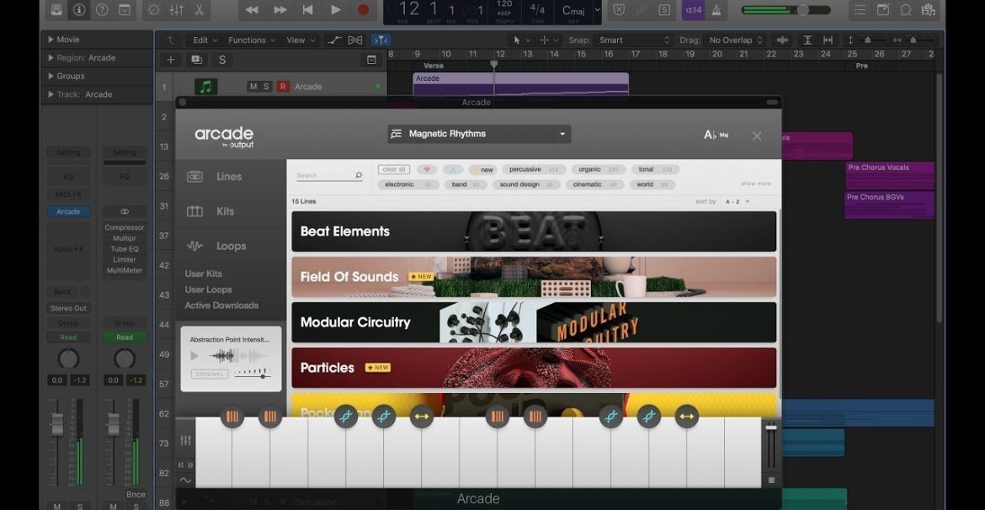Open the Drag No Overlap dropdown
Screen dimensions: 985x510
click(736, 40)
